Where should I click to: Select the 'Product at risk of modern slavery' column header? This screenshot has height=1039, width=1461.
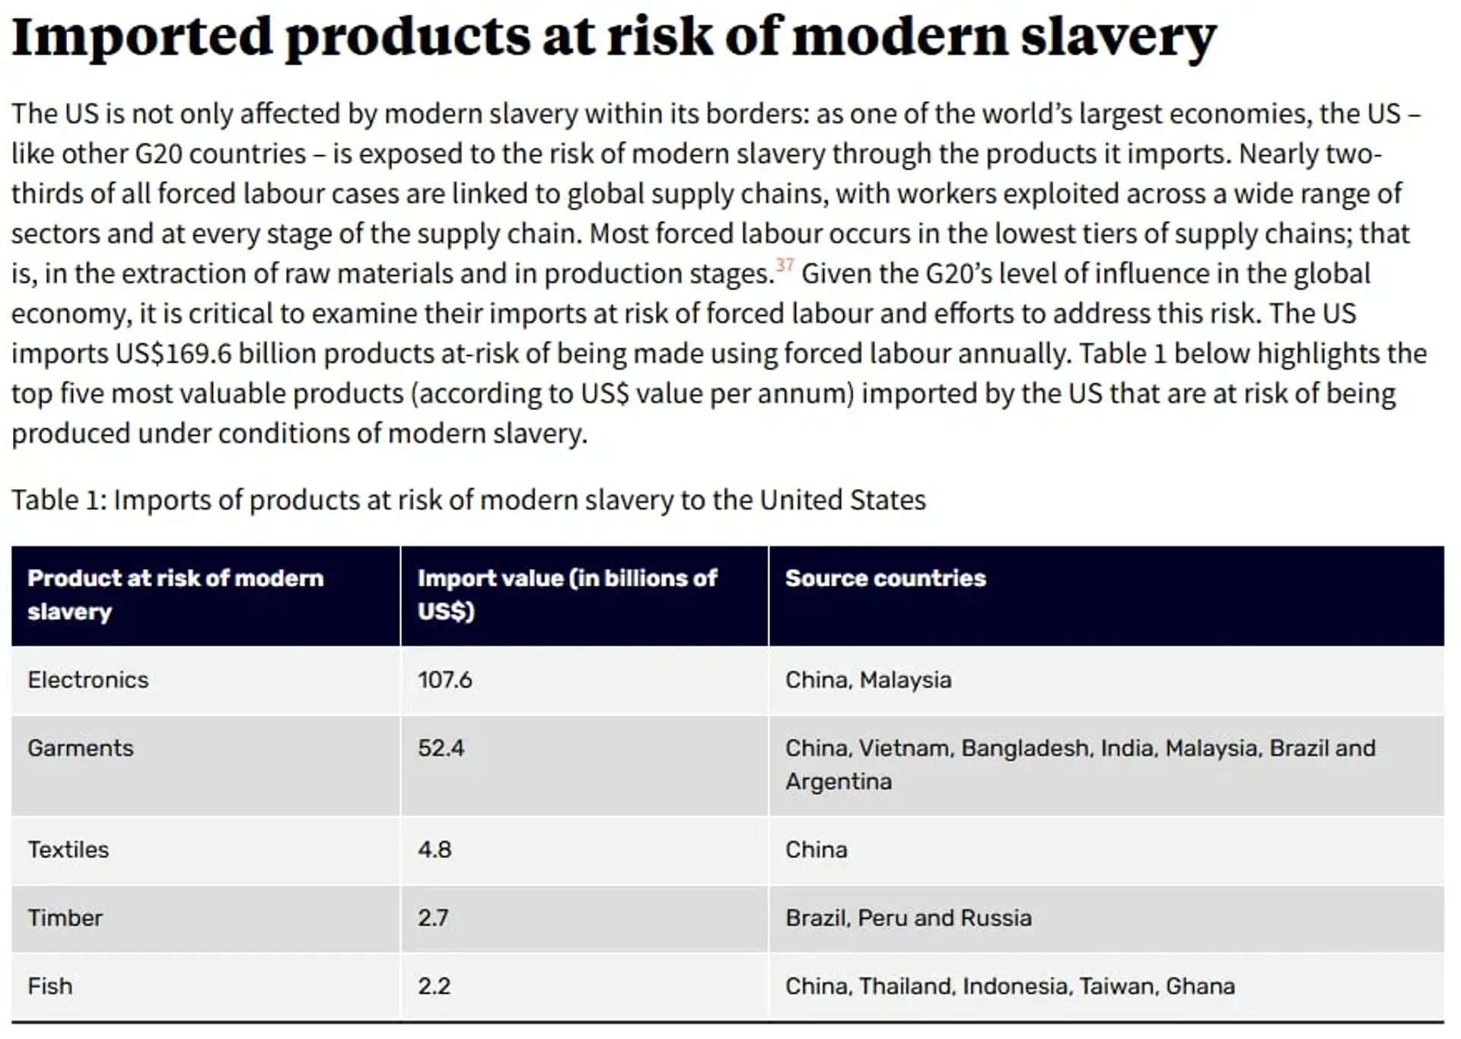point(205,596)
